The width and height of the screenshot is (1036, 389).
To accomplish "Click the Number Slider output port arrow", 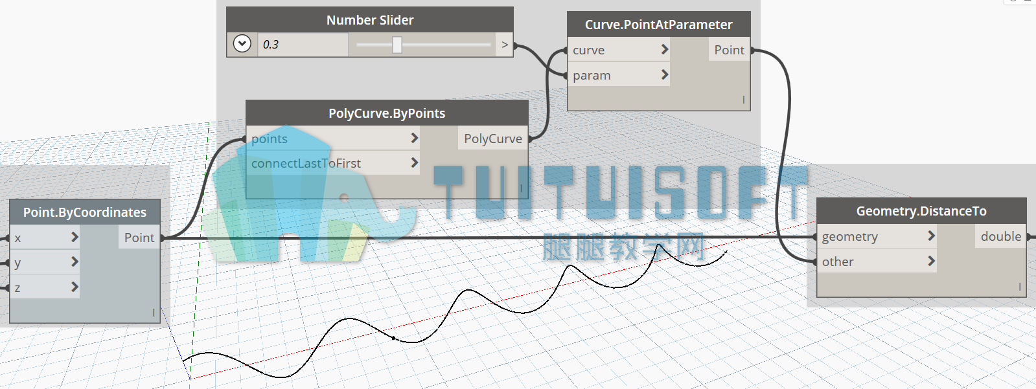I will tap(505, 45).
